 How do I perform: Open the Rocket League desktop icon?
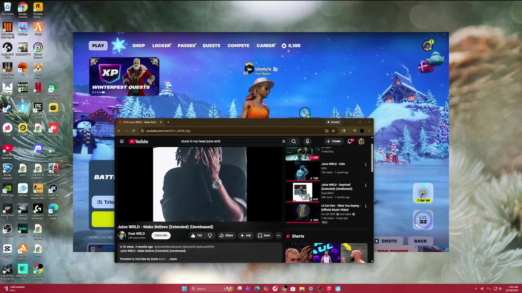coord(7,170)
